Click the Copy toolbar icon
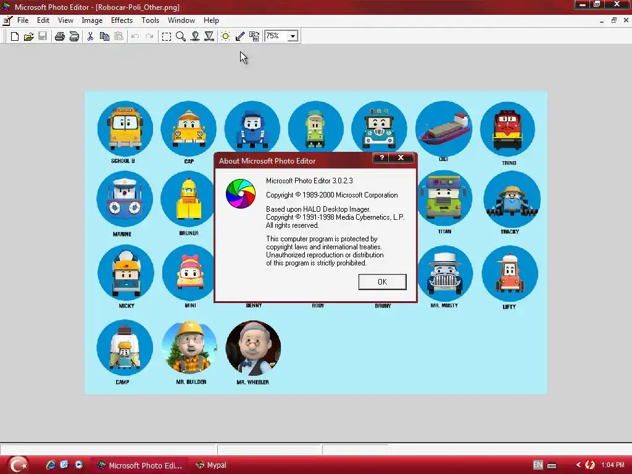Screen dimensions: 632x474 point(104,36)
